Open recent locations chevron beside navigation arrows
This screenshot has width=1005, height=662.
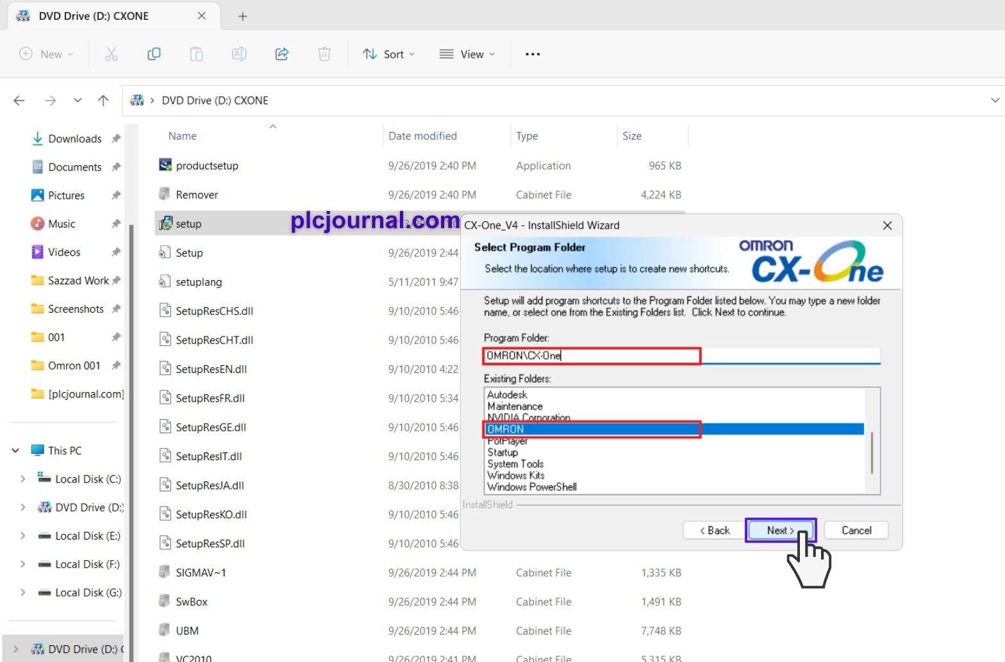click(x=78, y=101)
